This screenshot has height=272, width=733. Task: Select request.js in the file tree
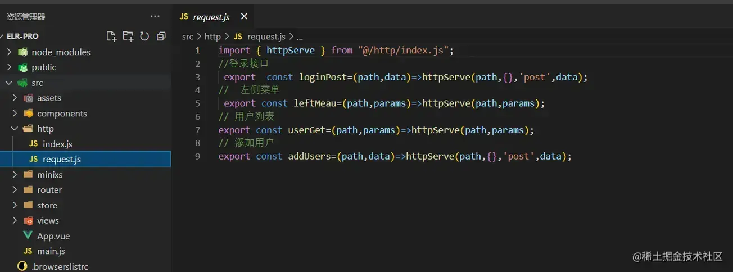62,159
